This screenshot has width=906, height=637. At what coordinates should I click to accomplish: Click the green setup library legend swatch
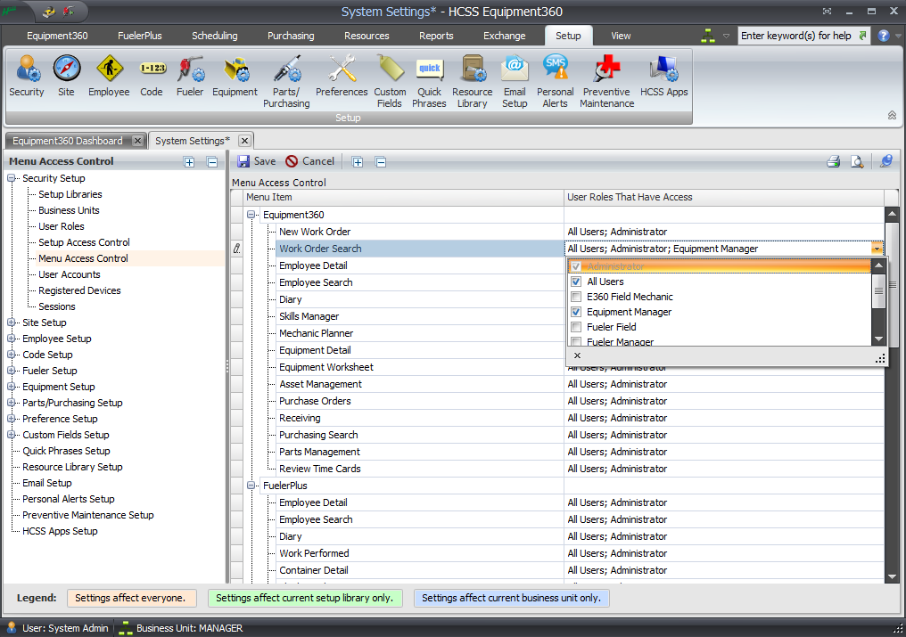coord(305,598)
